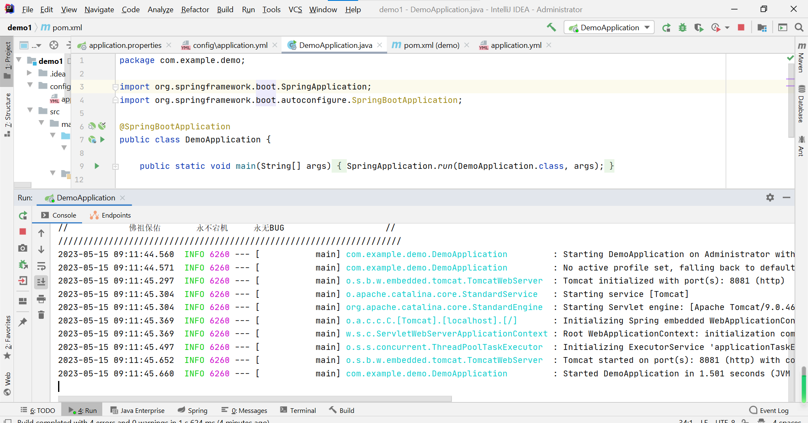This screenshot has height=423, width=808.
Task: Open the dropdown arrow next to profiler
Action: (x=727, y=28)
